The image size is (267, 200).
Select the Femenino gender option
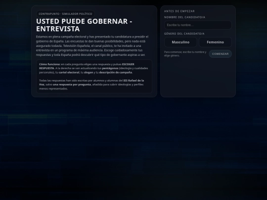pyautogui.click(x=215, y=42)
